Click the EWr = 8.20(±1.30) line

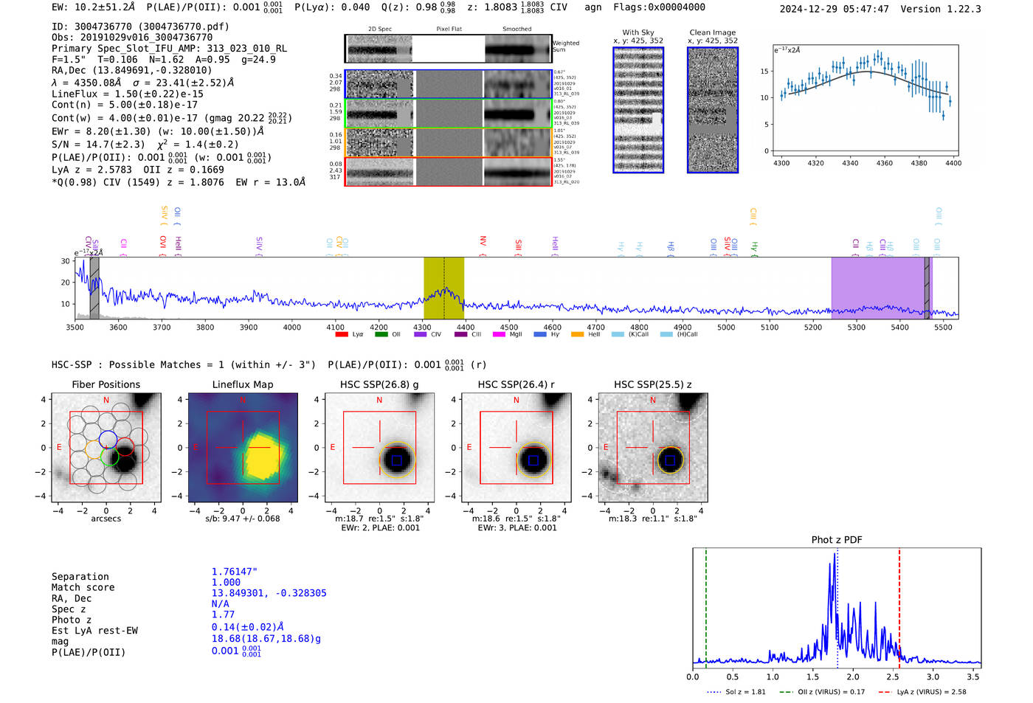[157, 131]
